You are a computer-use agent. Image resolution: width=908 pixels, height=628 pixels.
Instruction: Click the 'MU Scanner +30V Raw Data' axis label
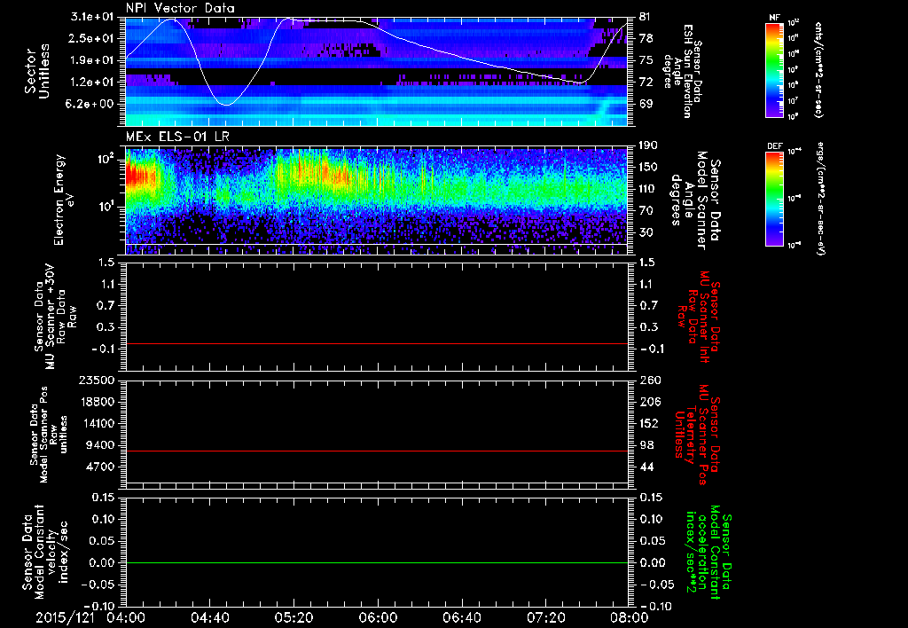pos(56,318)
